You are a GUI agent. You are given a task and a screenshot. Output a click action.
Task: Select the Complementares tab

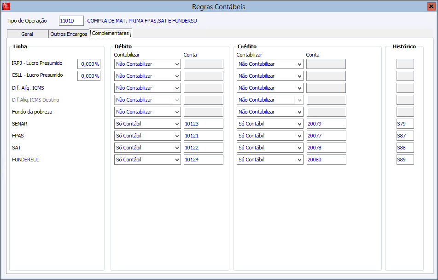pos(111,33)
